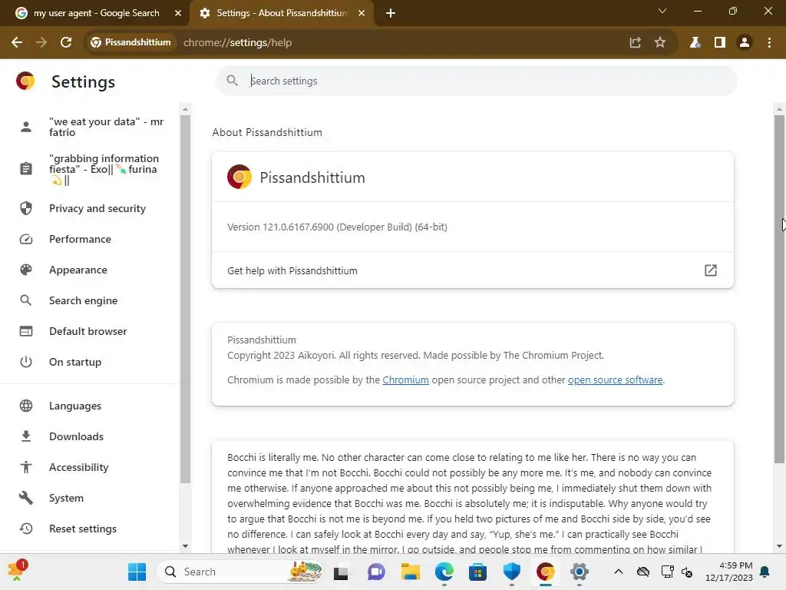Click the wrench icon beside System
The height and width of the screenshot is (590, 786).
(26, 498)
